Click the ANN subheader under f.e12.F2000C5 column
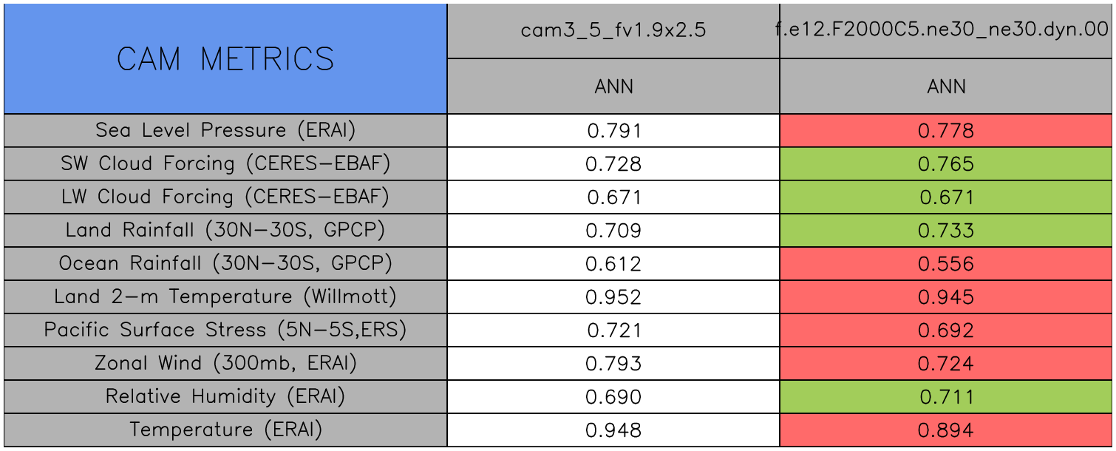This screenshot has width=1116, height=451. click(946, 87)
